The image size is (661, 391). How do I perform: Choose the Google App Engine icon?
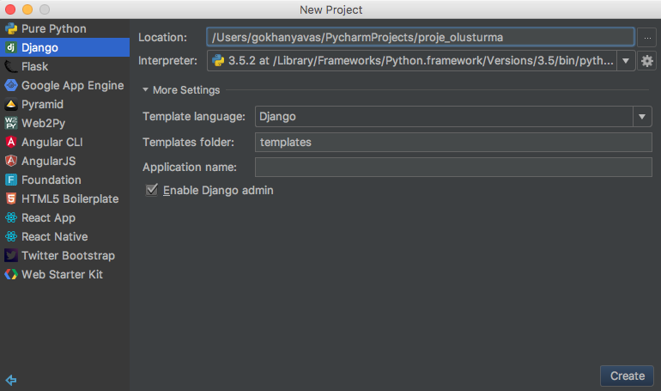[x=11, y=85]
